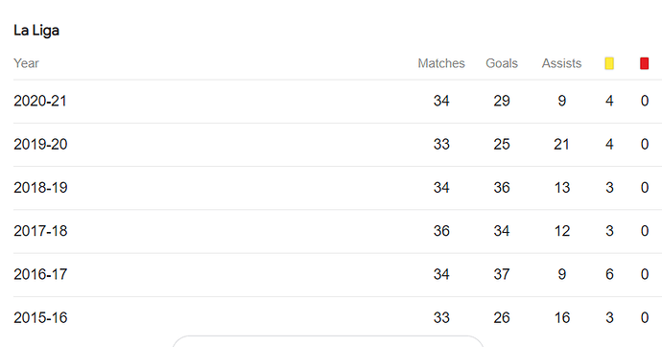Select the Matches column header
This screenshot has height=347, width=662.
point(441,63)
